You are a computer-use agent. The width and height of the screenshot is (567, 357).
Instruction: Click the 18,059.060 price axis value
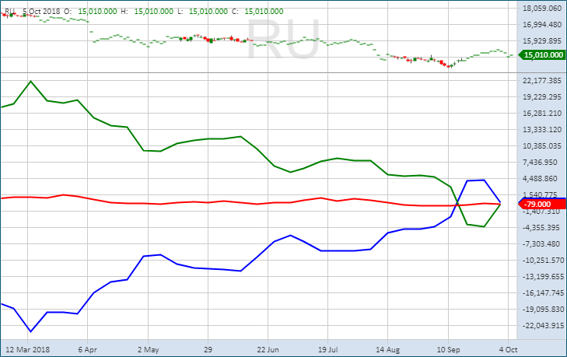point(542,9)
